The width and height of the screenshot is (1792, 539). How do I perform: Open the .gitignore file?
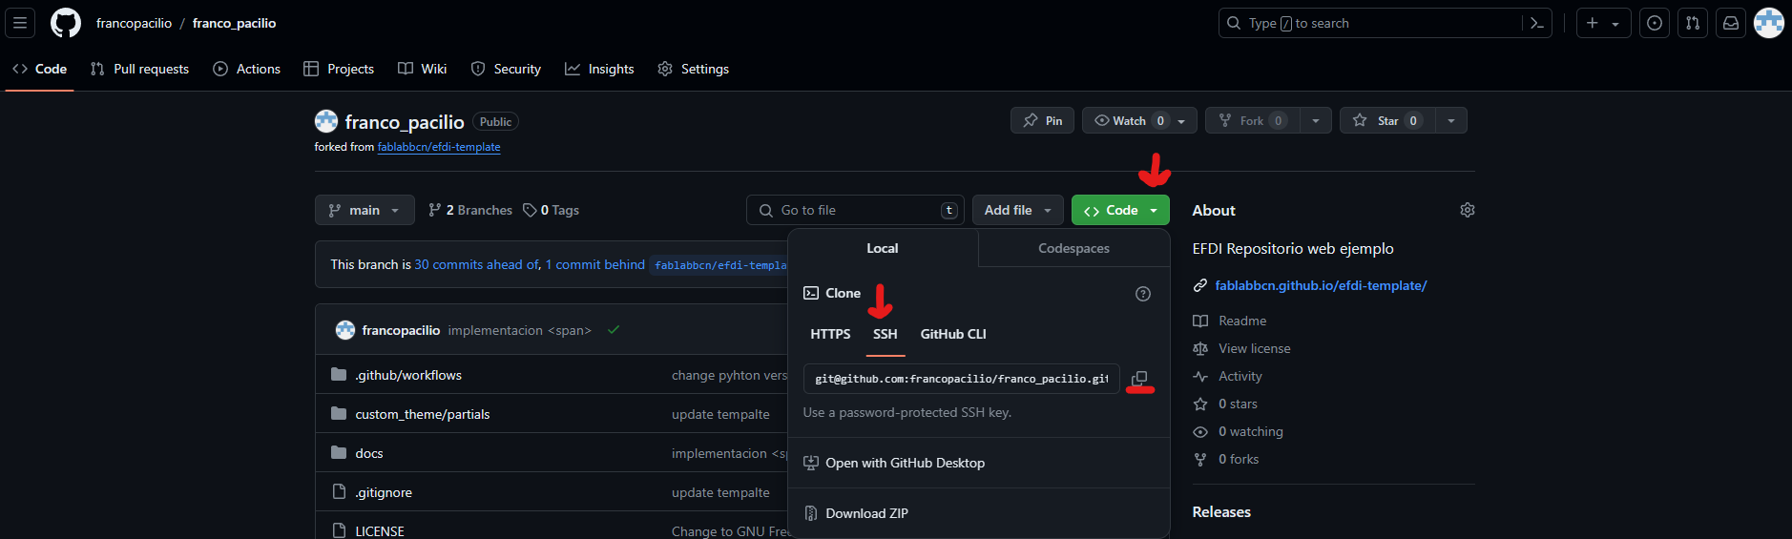point(384,492)
